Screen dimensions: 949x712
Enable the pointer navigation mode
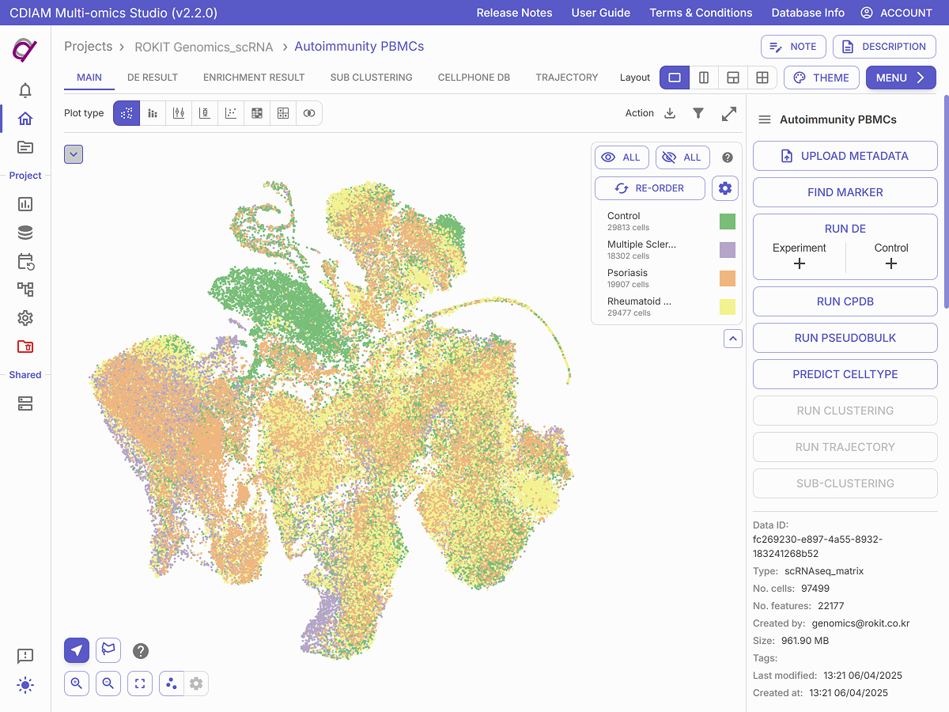(77, 650)
